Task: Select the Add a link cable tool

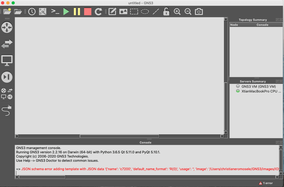Action: [7, 111]
